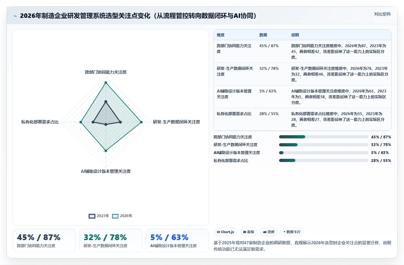This screenshot has width=404, height=265.
Task: Click table cell 28% / 55%
Action: tap(269, 114)
